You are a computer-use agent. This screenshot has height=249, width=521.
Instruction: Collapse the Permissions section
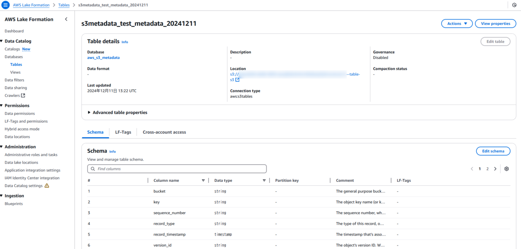tap(2, 105)
